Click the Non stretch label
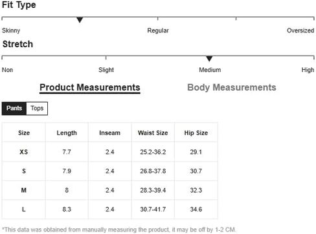 pyautogui.click(x=7, y=70)
